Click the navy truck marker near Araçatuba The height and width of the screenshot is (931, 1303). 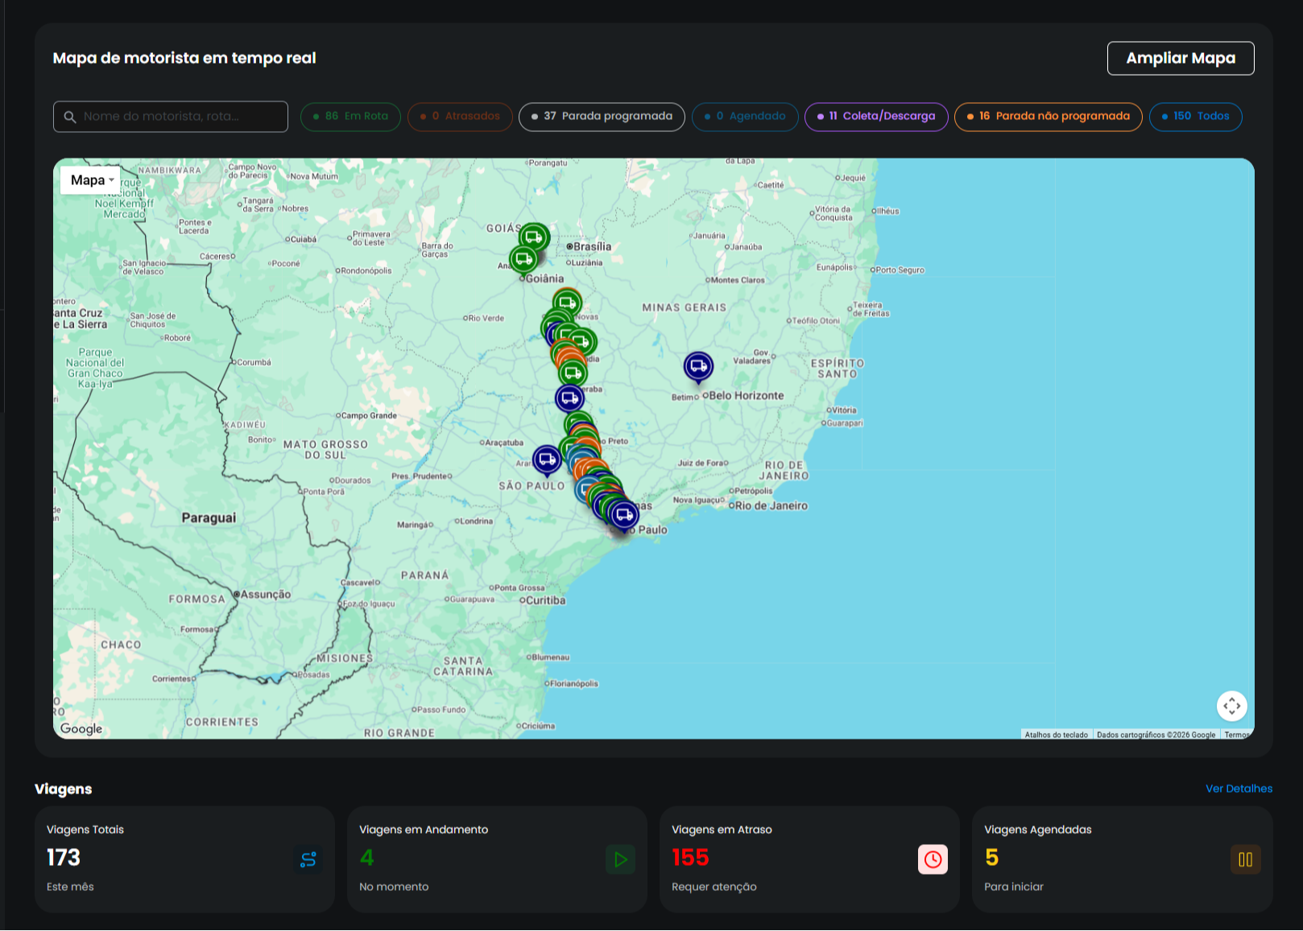pos(547,459)
